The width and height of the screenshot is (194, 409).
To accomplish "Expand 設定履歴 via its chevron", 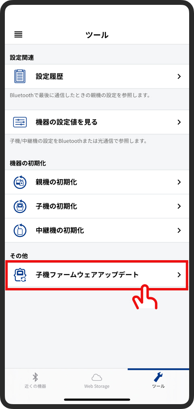I will coord(179,76).
